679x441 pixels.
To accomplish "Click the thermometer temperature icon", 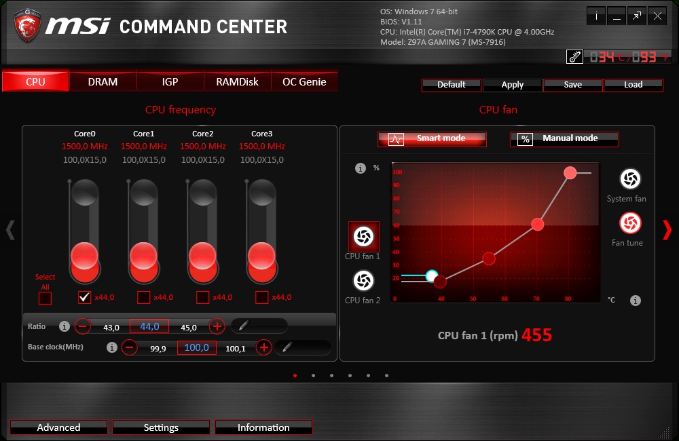I will pos(574,57).
